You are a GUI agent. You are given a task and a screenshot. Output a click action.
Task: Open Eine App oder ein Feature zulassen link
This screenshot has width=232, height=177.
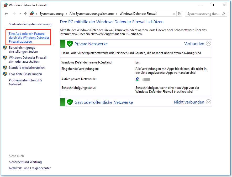(29, 38)
